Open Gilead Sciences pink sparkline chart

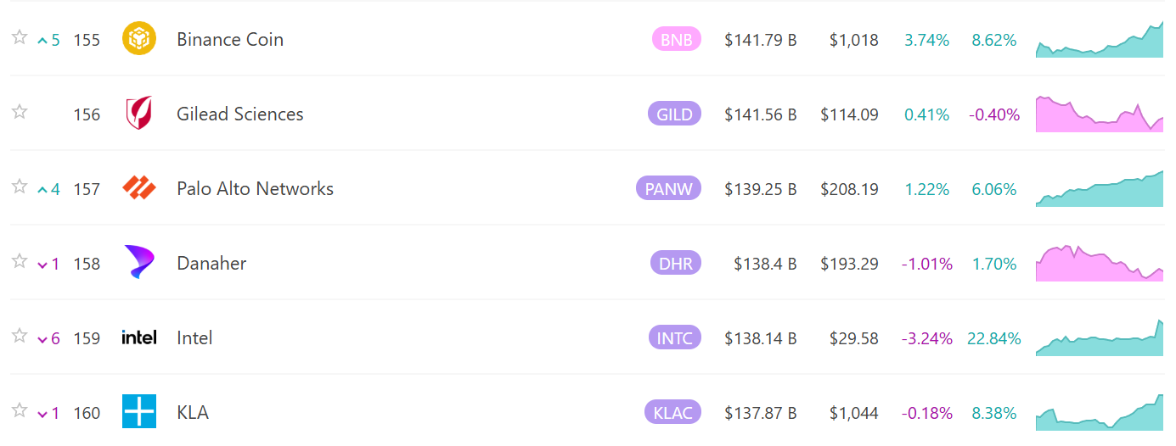pyautogui.click(x=1100, y=114)
